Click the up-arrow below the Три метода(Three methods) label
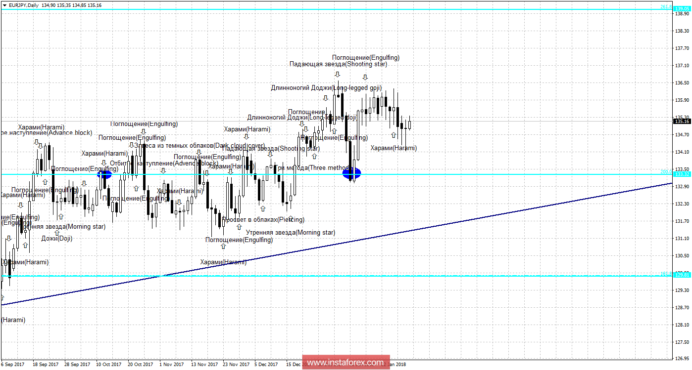 point(314,156)
